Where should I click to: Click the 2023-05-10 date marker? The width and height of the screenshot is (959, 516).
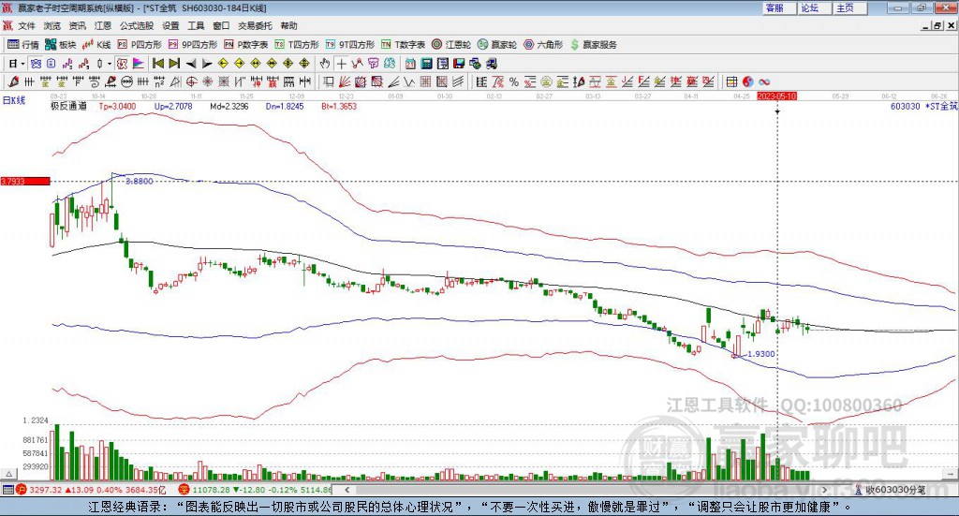click(x=776, y=96)
